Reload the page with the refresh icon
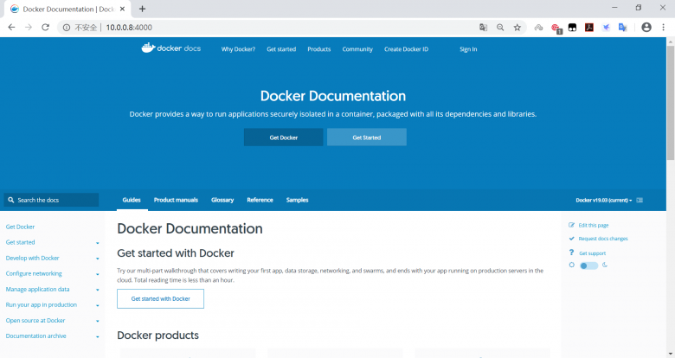The image size is (675, 358). [x=45, y=27]
